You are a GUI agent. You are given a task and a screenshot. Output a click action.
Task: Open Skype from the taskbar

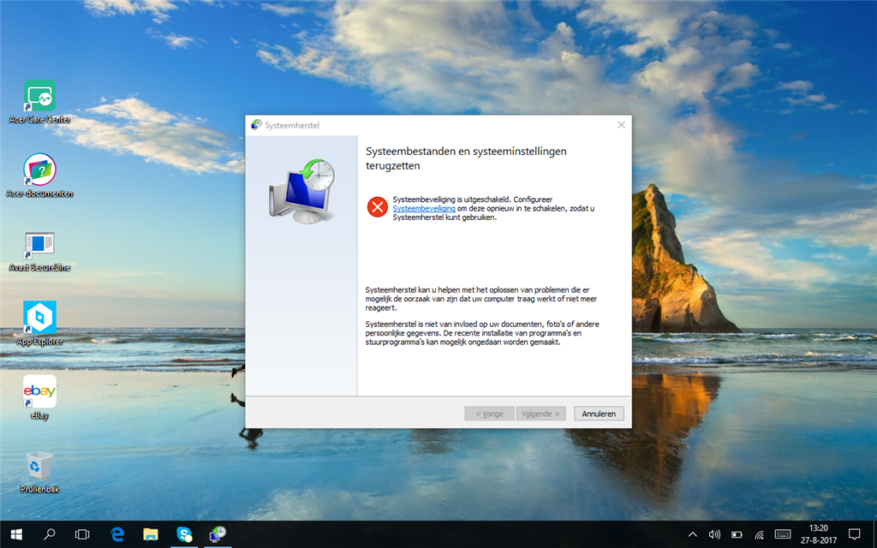coord(184,534)
